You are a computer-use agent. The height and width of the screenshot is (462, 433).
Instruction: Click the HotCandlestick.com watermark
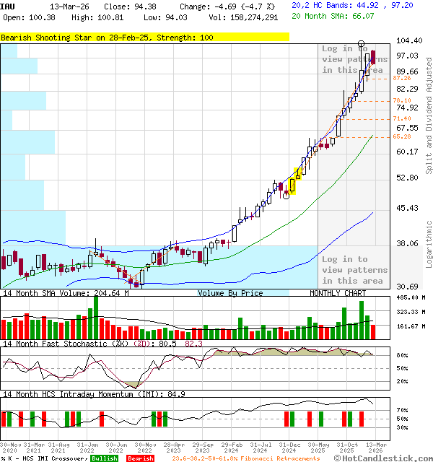click(384, 458)
